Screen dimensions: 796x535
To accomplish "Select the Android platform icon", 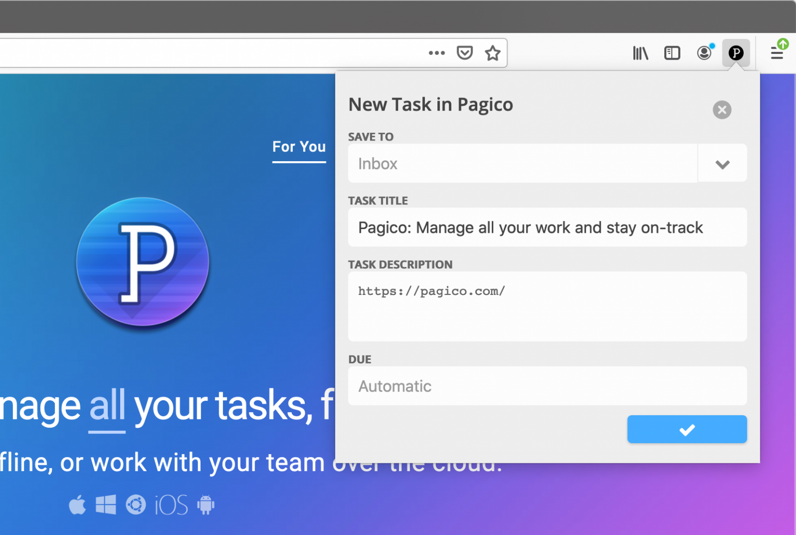I will tap(206, 504).
